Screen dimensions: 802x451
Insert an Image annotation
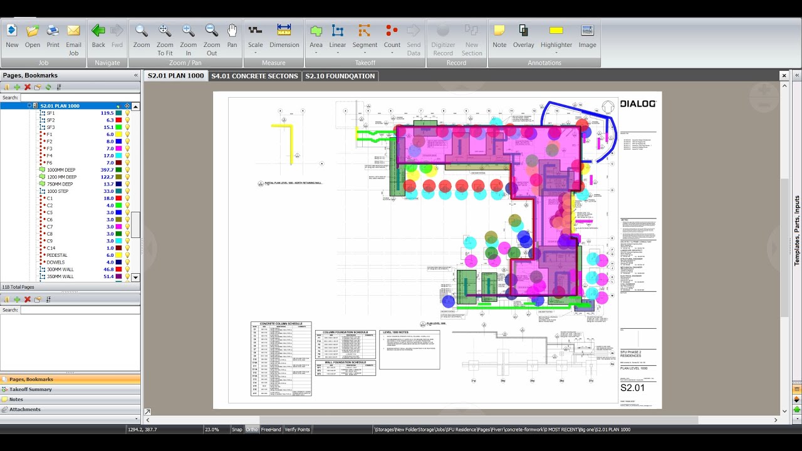(x=587, y=36)
